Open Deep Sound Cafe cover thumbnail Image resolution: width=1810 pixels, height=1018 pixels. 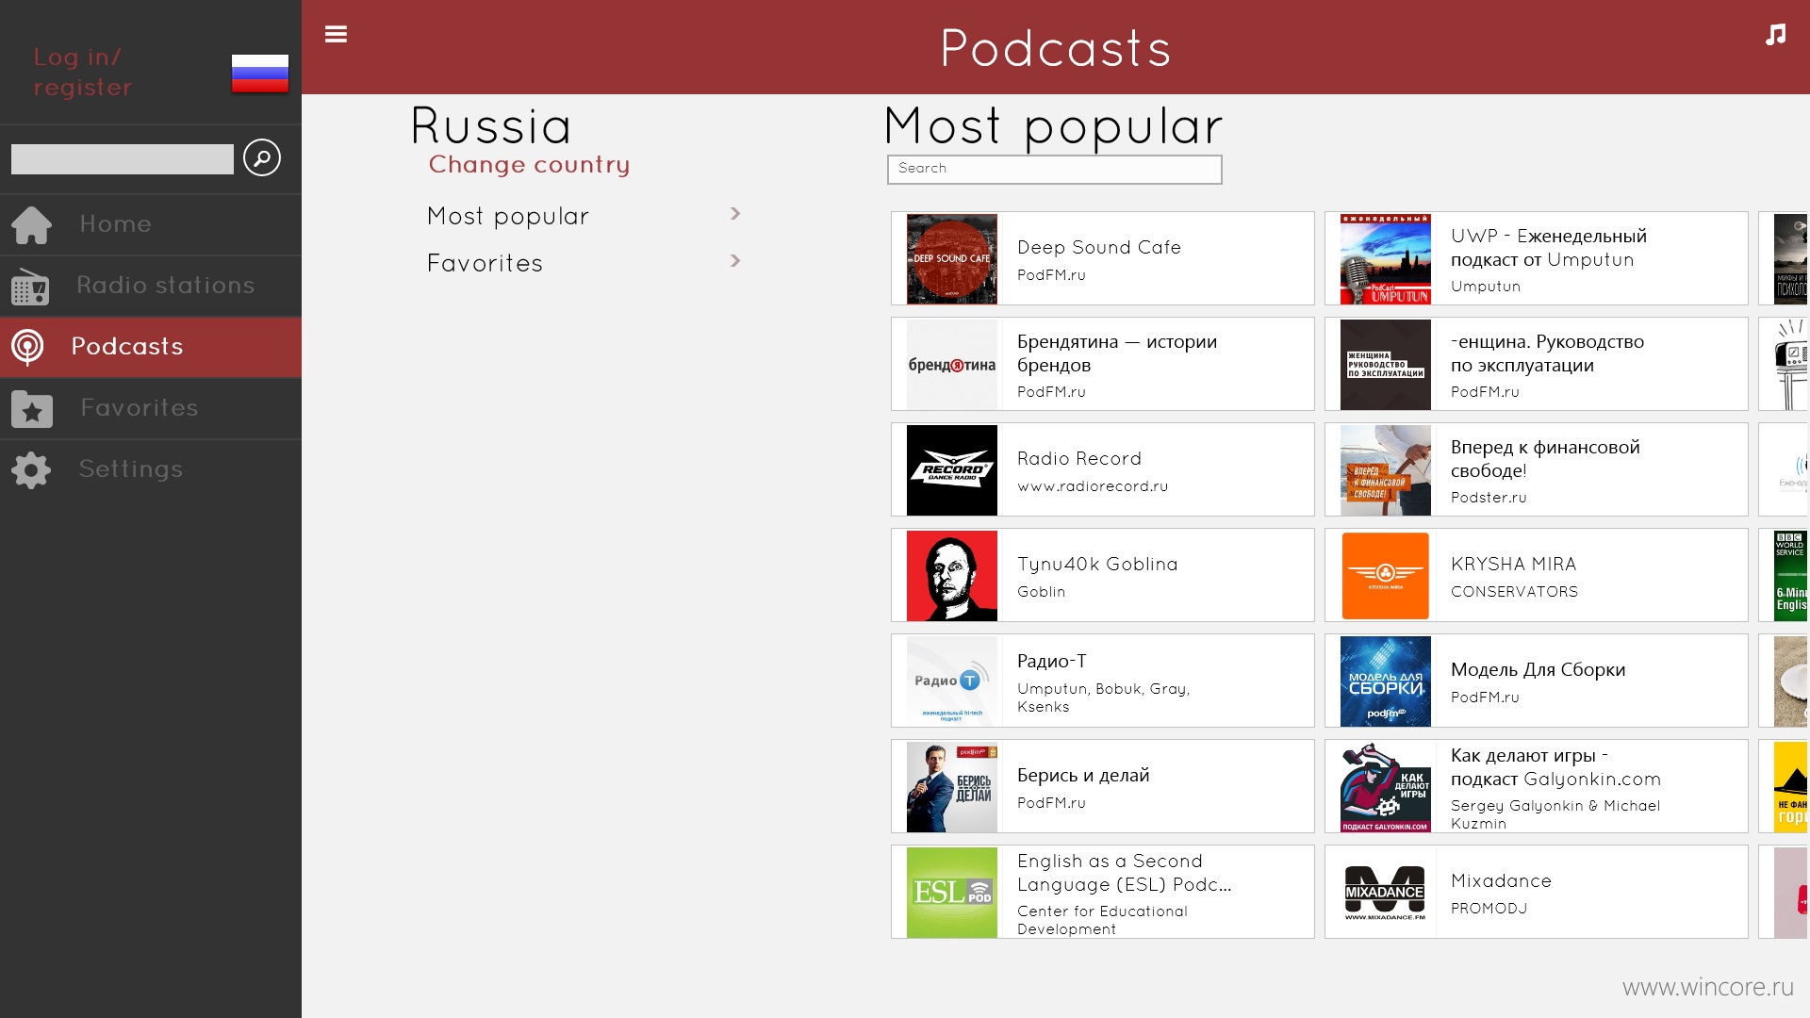pyautogui.click(x=951, y=258)
